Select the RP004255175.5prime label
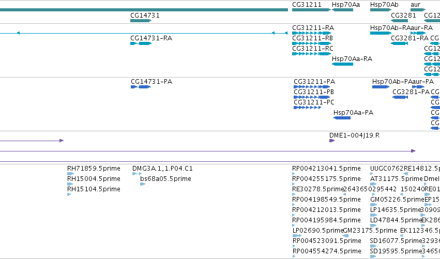Image resolution: width=440 pixels, height=259 pixels. coord(327,179)
